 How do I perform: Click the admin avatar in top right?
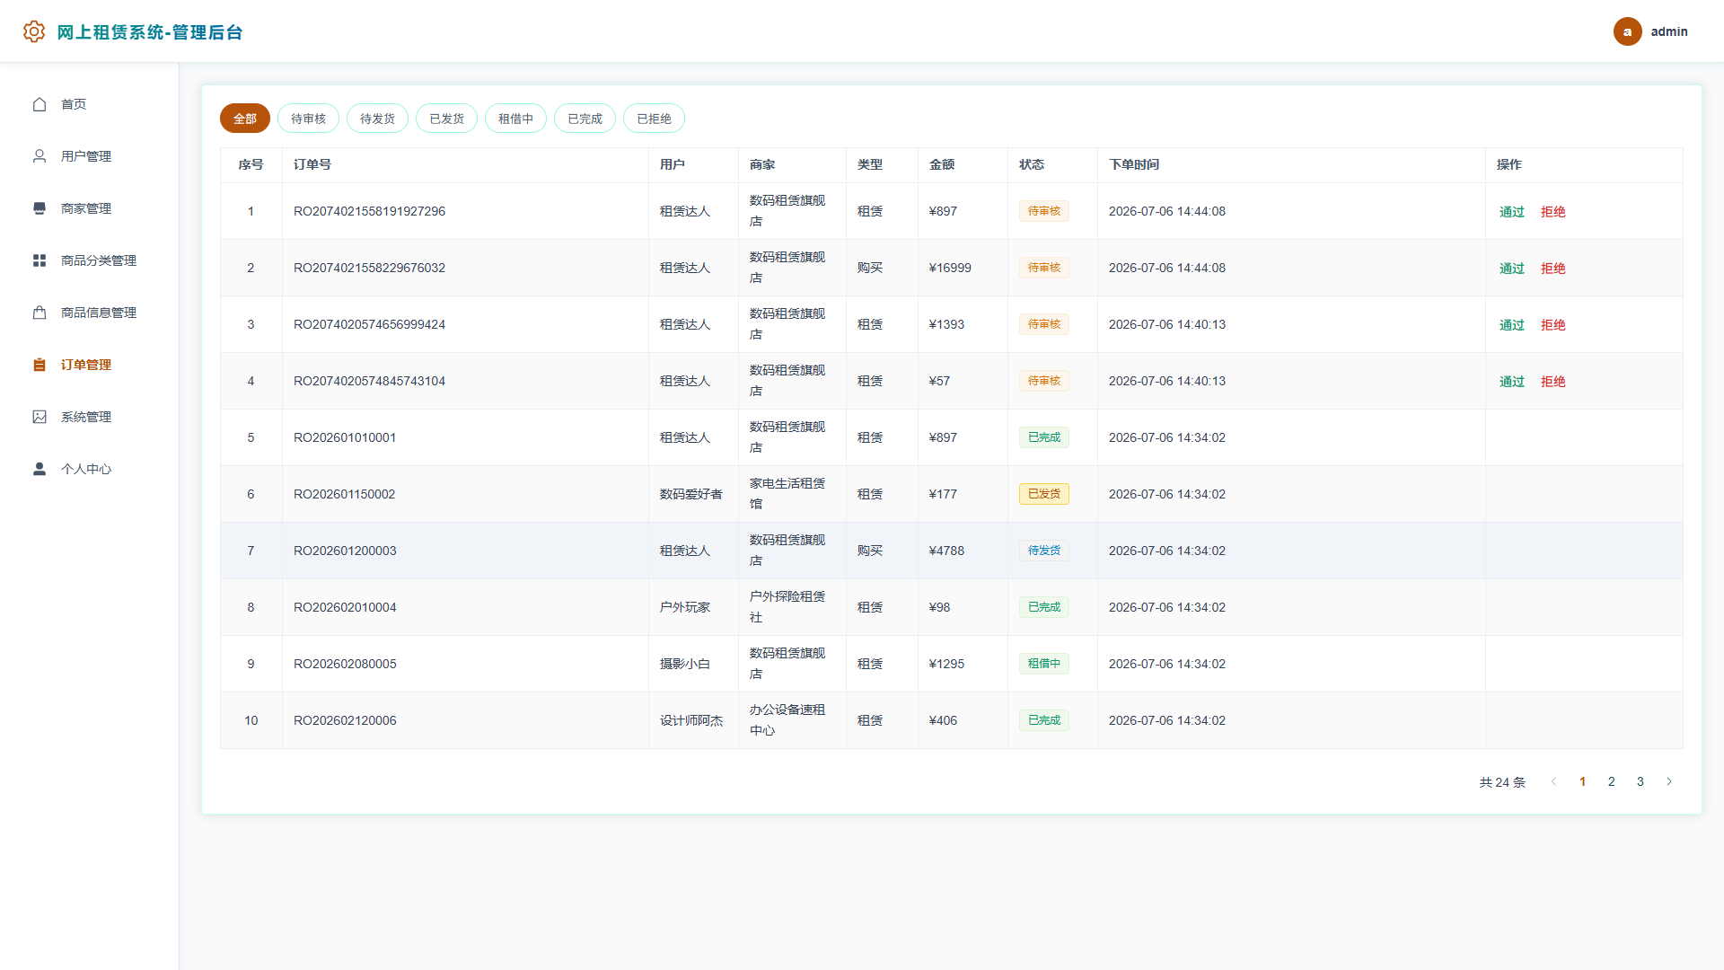[x=1627, y=31]
